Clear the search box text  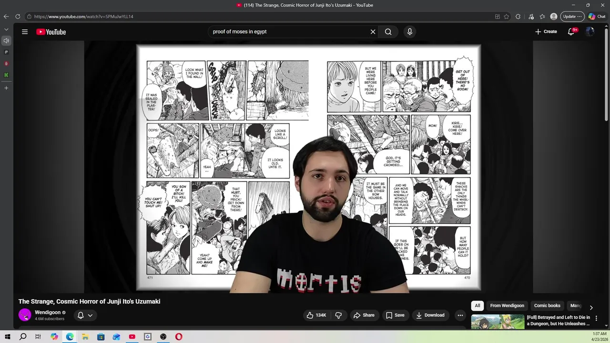pos(373,32)
